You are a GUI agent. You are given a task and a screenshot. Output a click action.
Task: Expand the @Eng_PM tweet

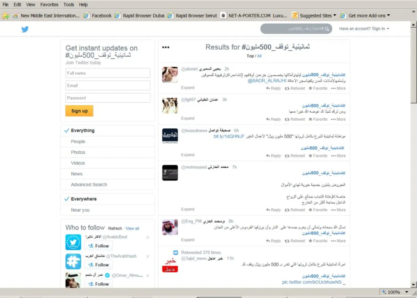[x=188, y=240]
